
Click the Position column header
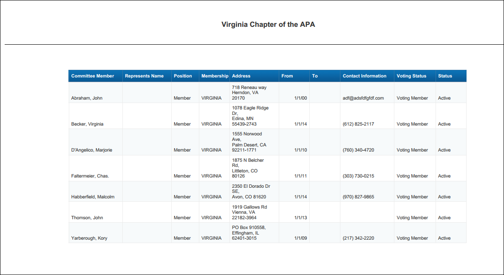[183, 76]
